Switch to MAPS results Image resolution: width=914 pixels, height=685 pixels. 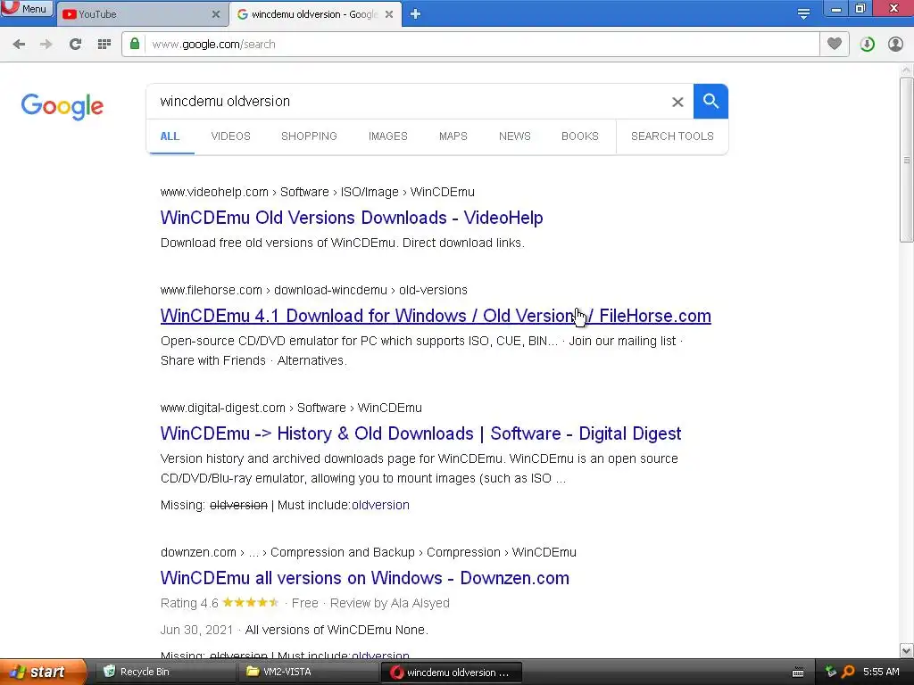coord(453,136)
